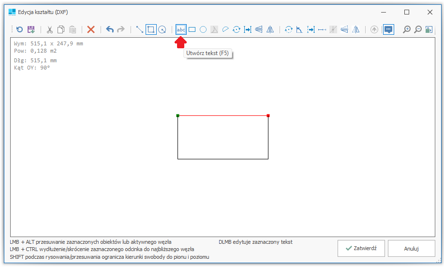Click the Anuluj cancel button
The width and height of the screenshot is (444, 267).
412,249
